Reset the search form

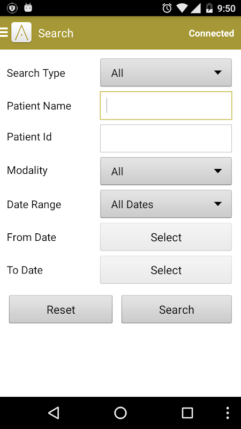pos(61,309)
